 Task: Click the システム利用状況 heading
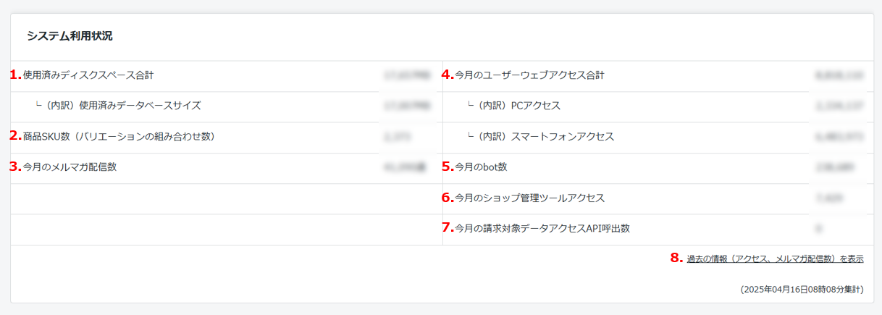pos(70,35)
